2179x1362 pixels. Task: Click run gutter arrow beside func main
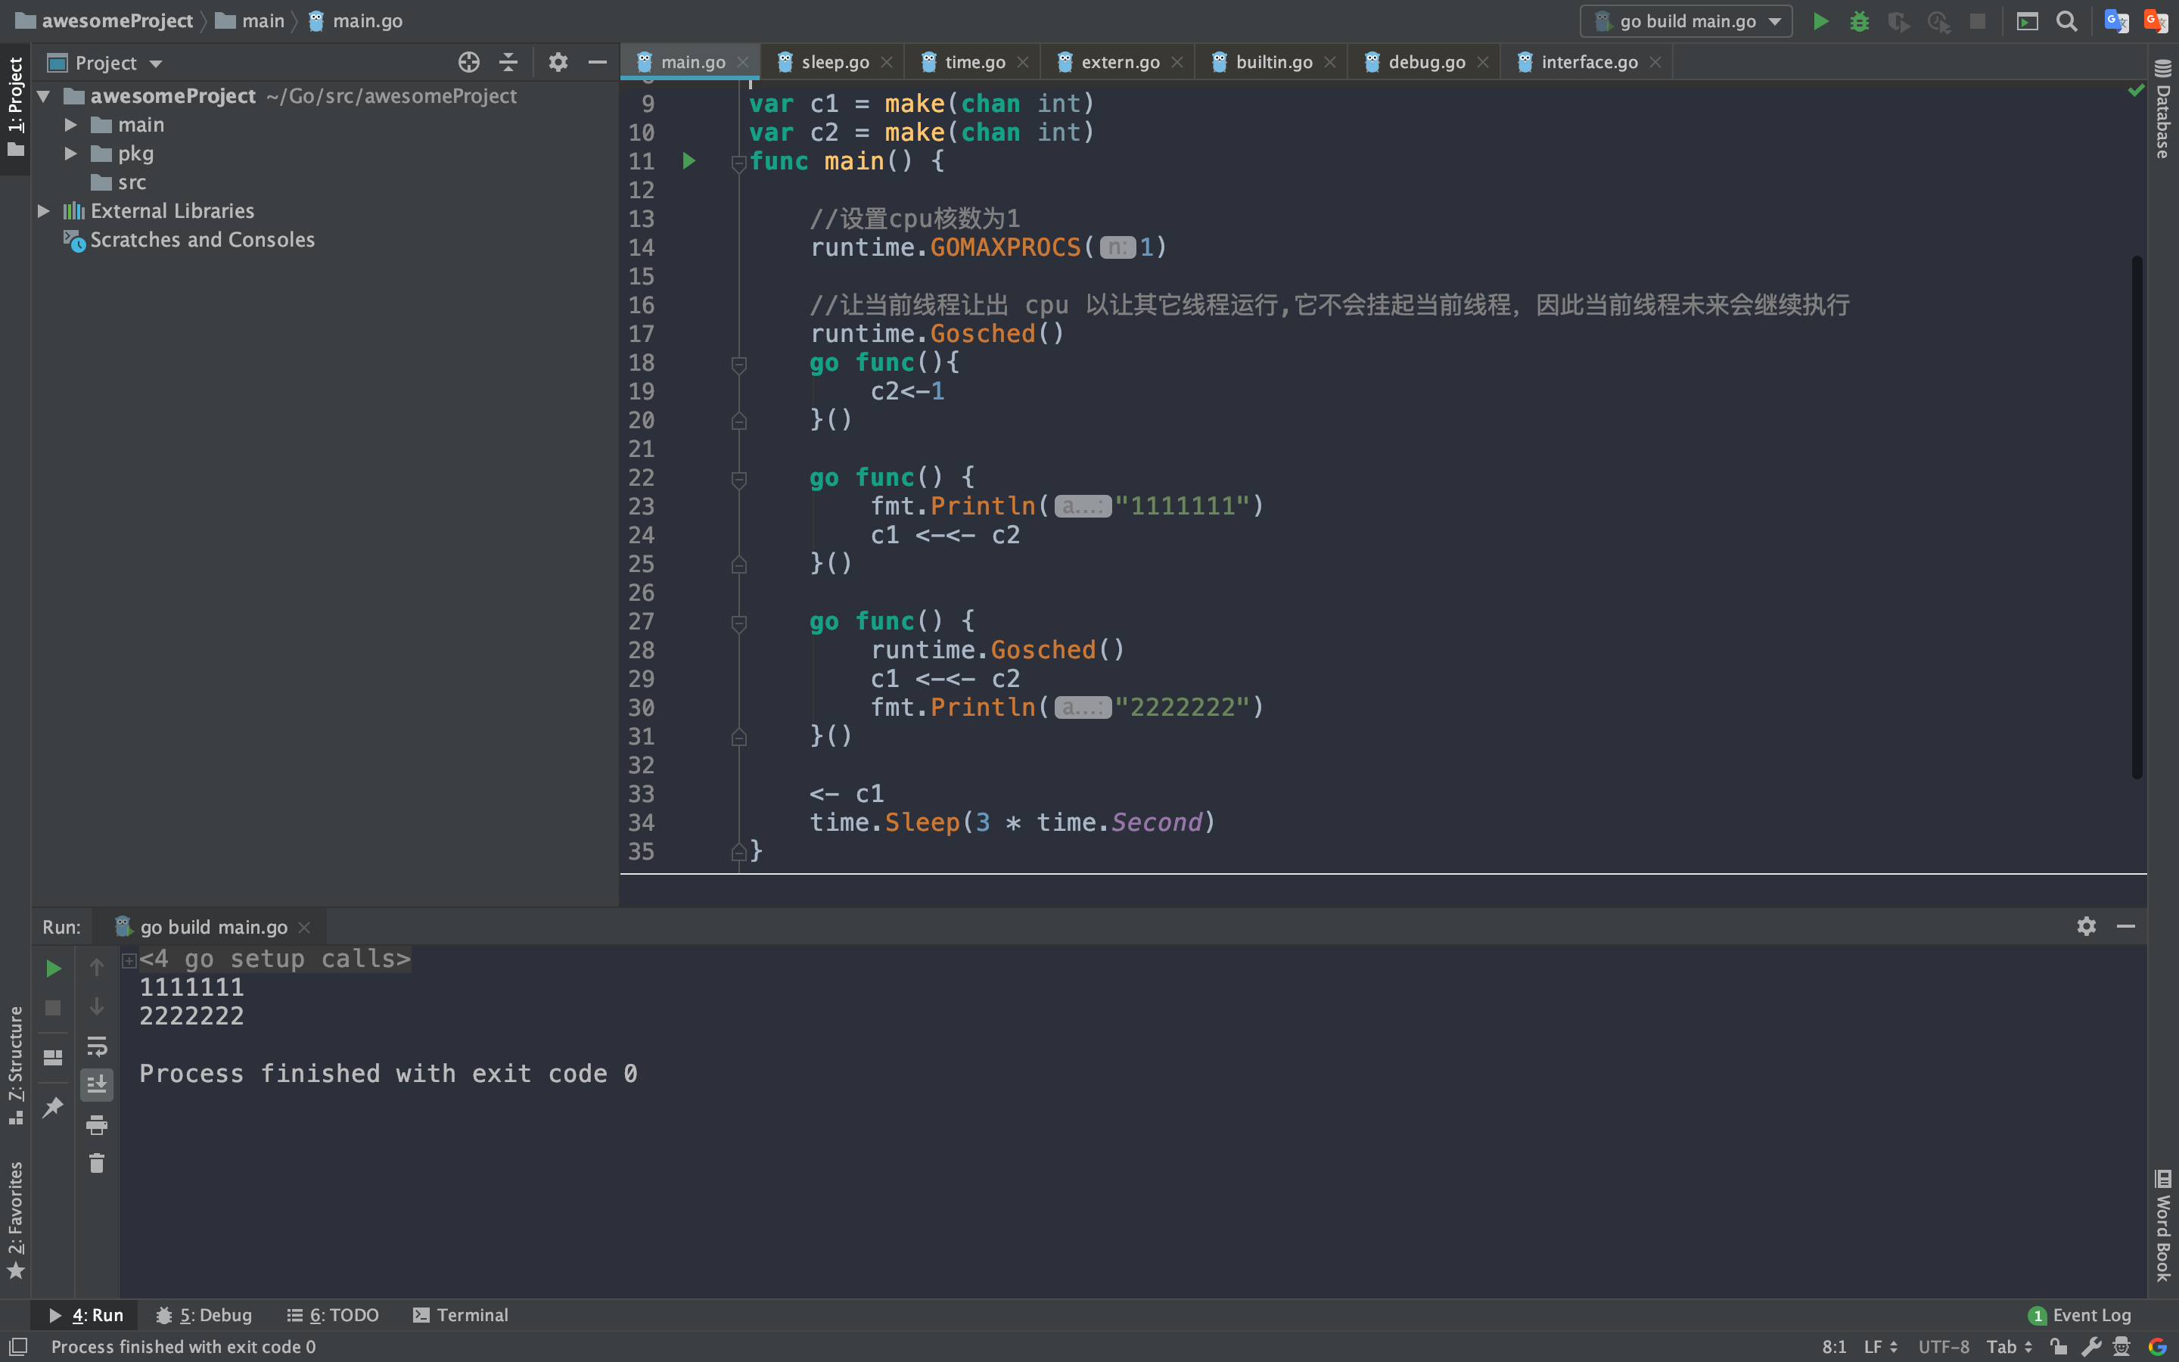pos(689,161)
